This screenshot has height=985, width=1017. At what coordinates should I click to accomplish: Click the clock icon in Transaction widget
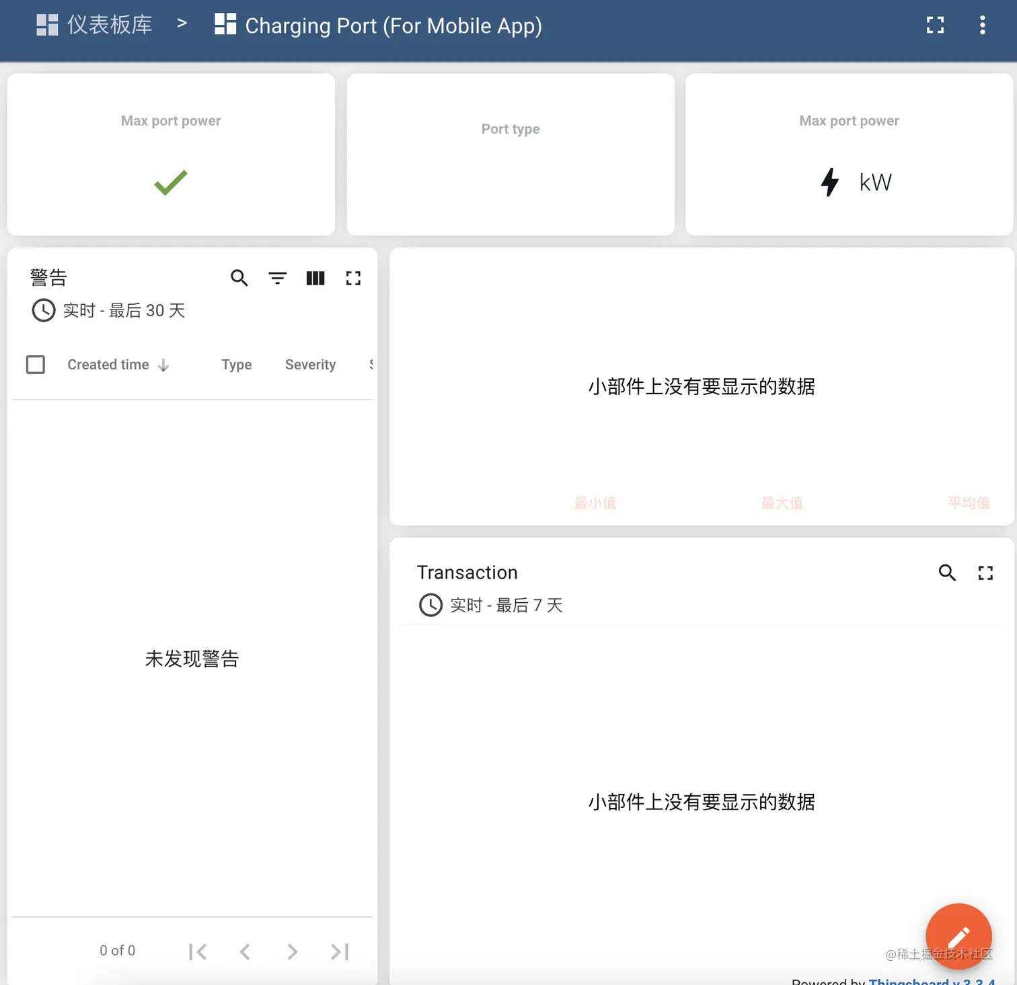[430, 605]
